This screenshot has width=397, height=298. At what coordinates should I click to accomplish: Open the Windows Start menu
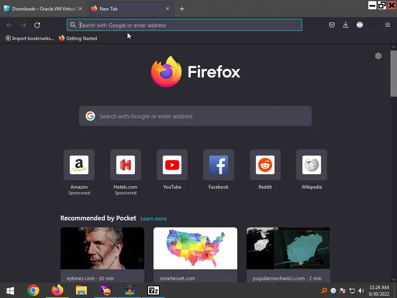tap(10, 290)
